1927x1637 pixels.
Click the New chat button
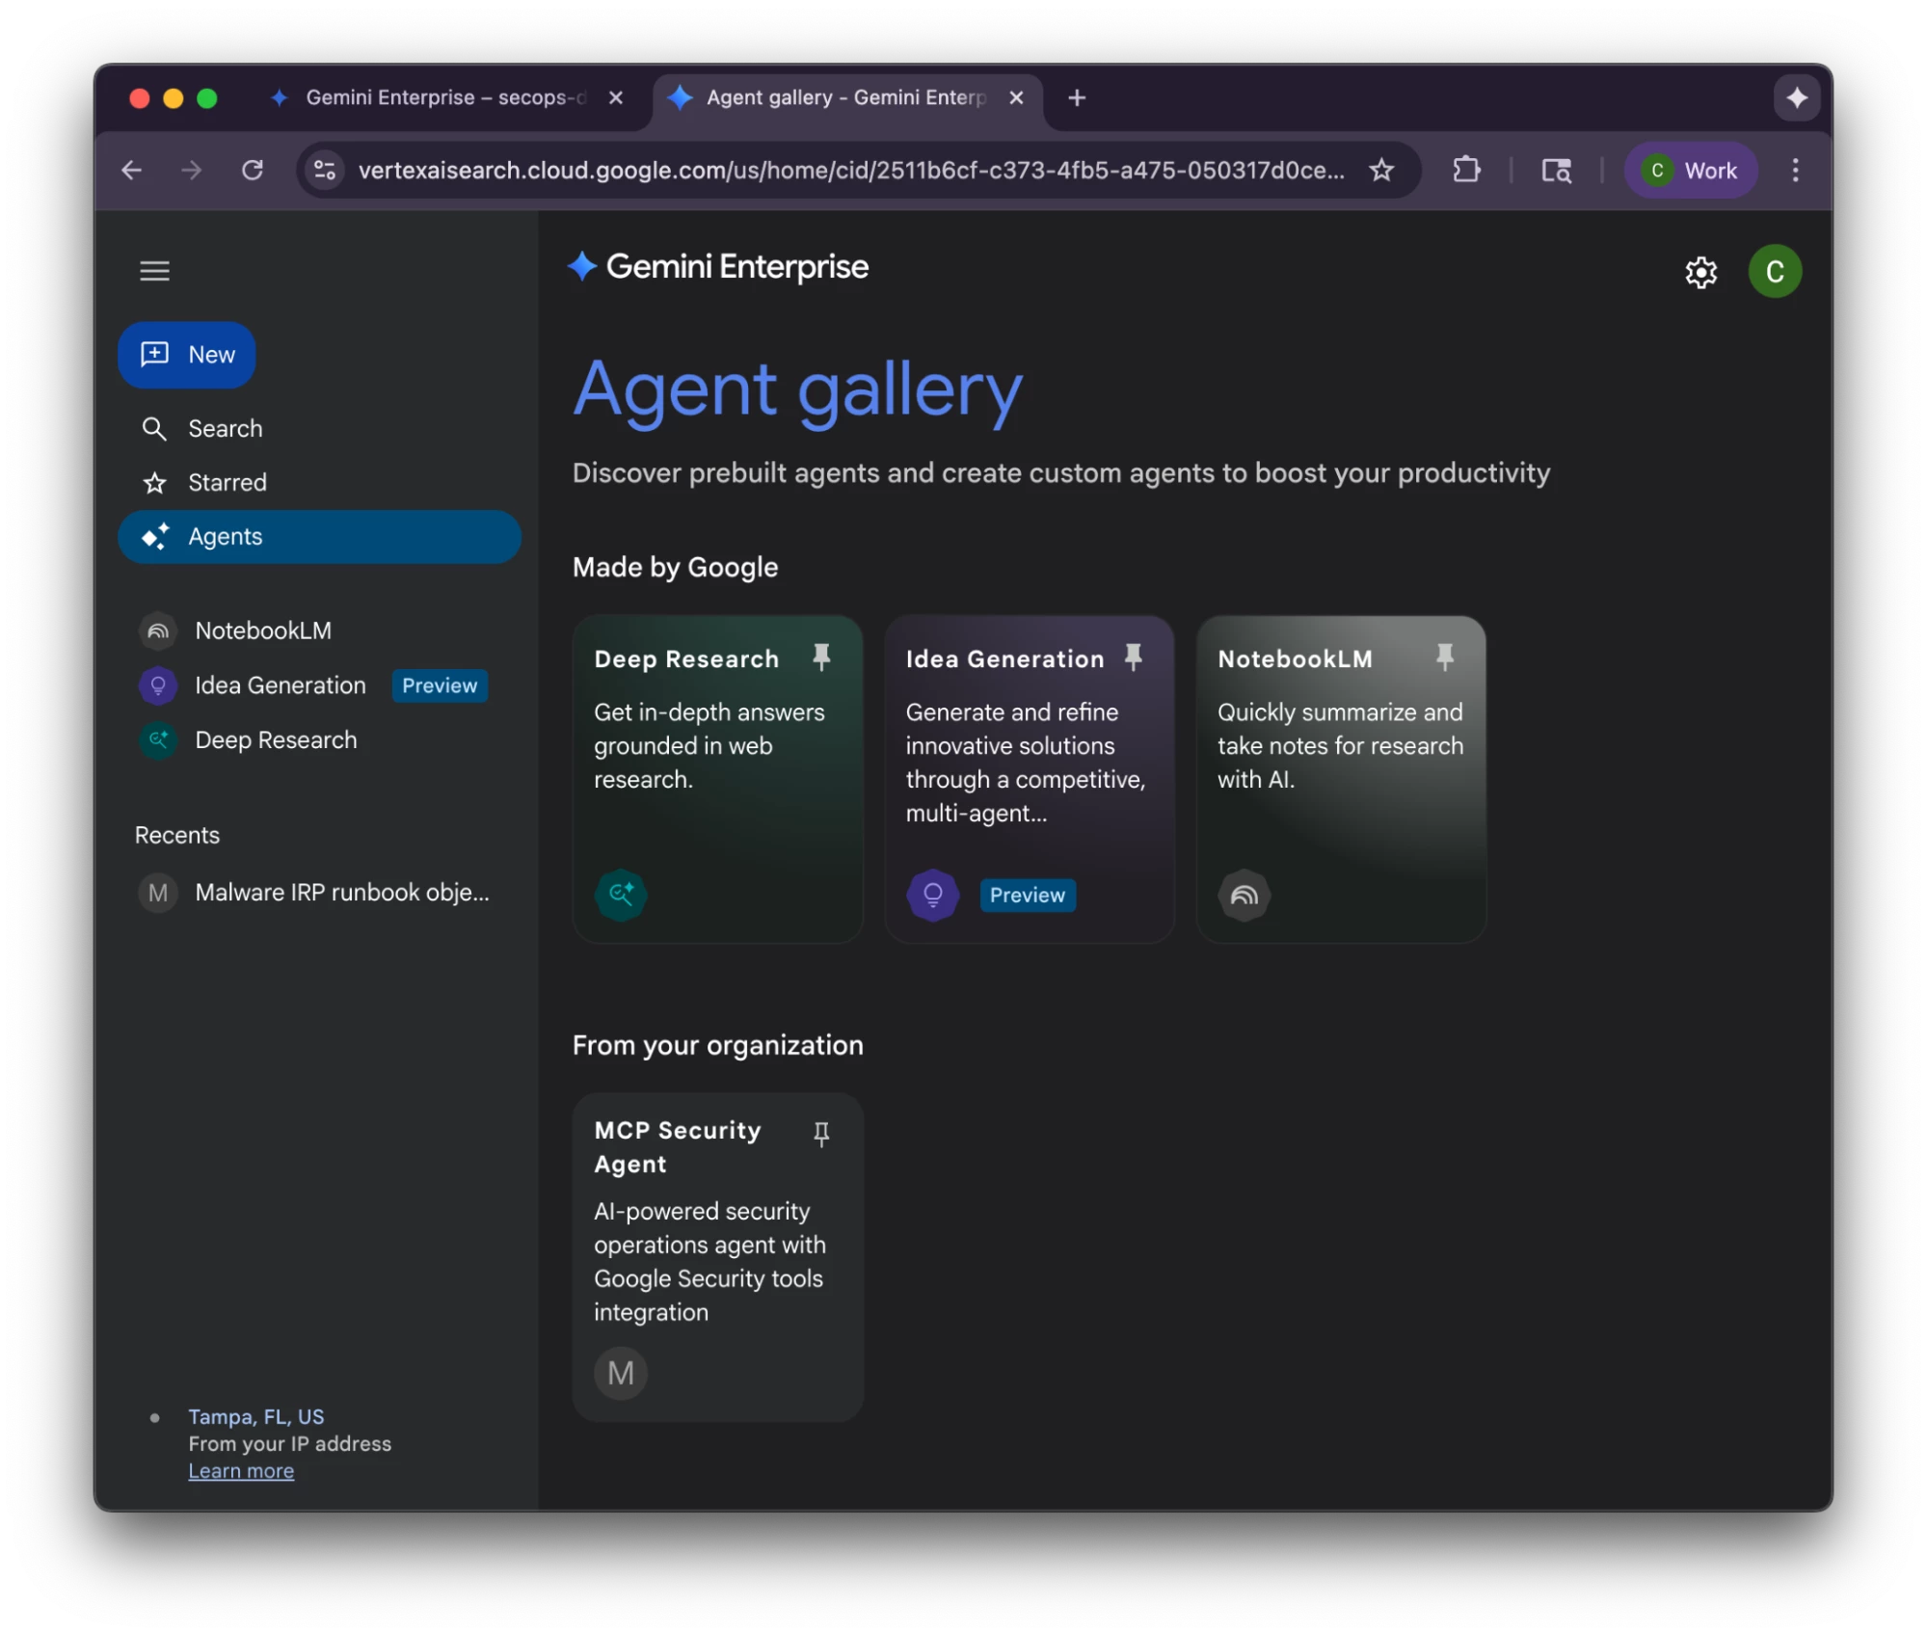click(187, 355)
